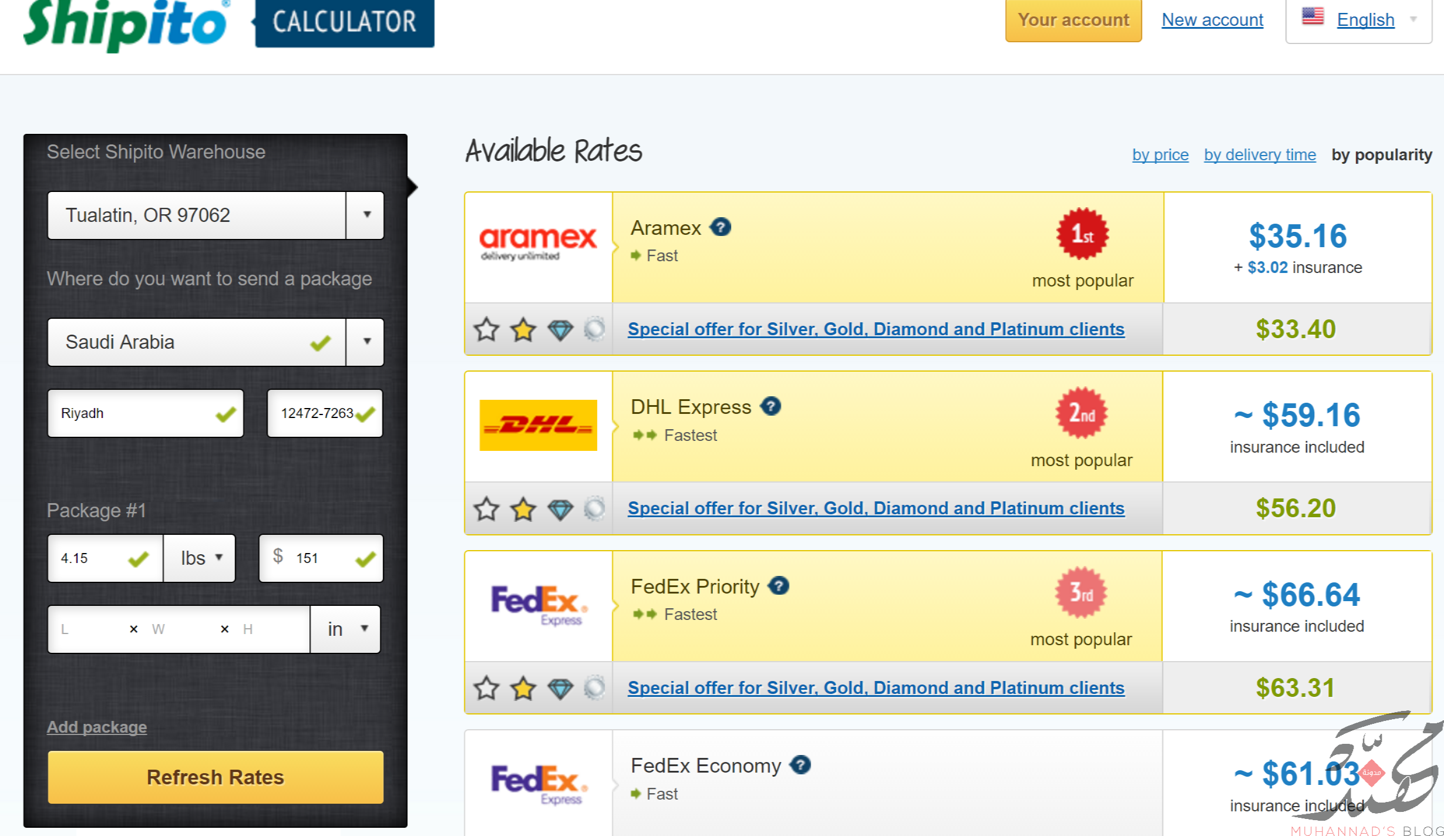
Task: Open the New account link
Action: tap(1212, 20)
